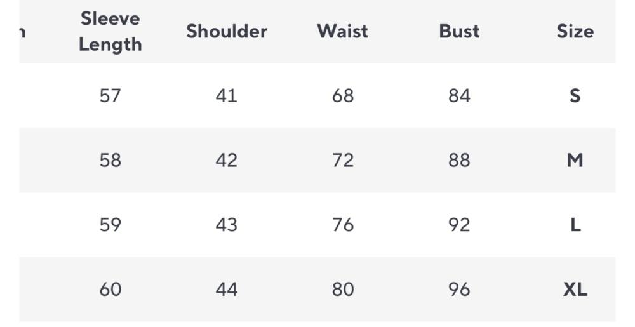The height and width of the screenshot is (327, 635).
Task: Select the Bust column header
Action: [x=459, y=31]
